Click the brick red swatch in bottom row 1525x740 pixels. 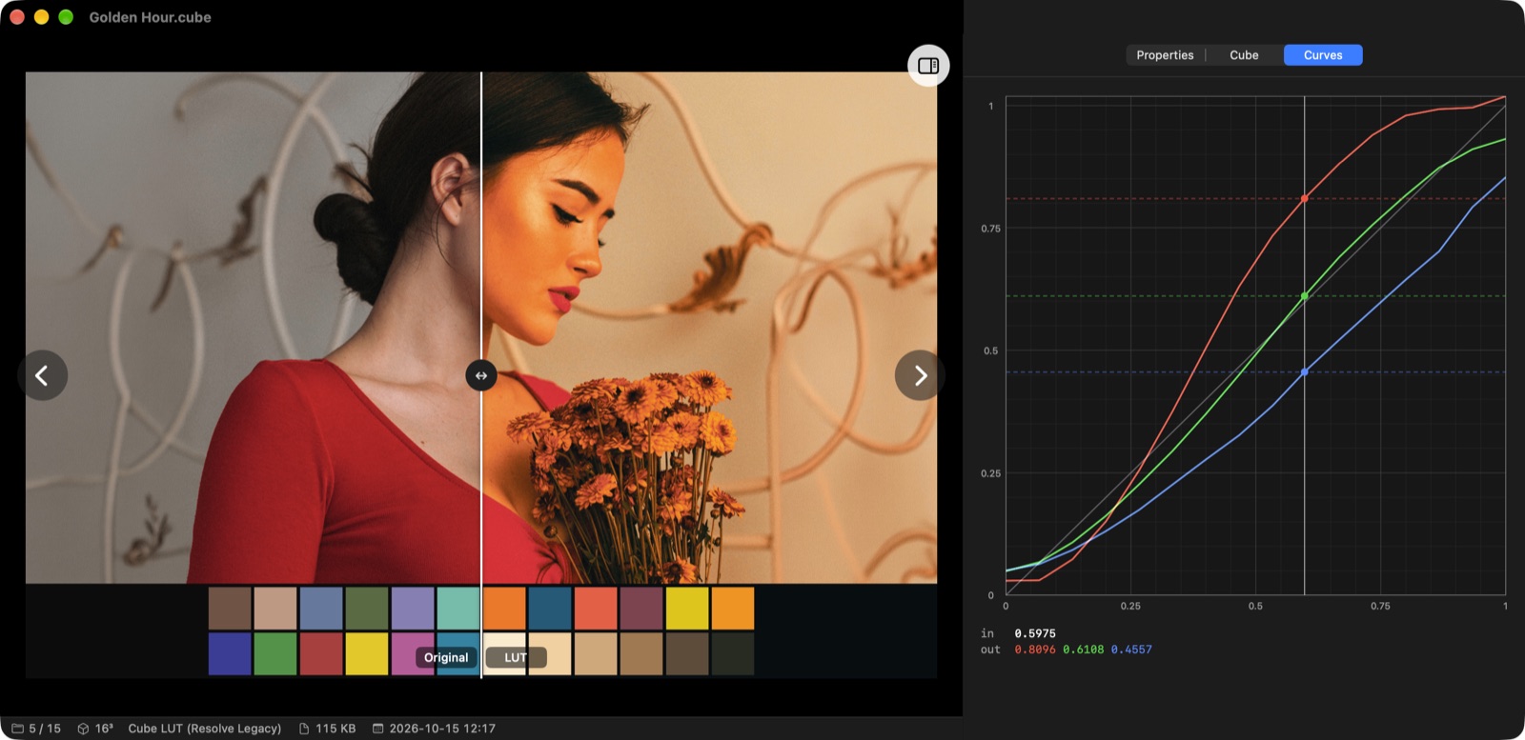321,654
